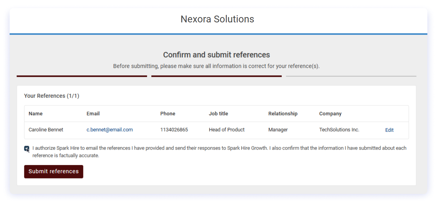The height and width of the screenshot is (203, 437).
Task: Select the Company column header
Action: click(330, 113)
